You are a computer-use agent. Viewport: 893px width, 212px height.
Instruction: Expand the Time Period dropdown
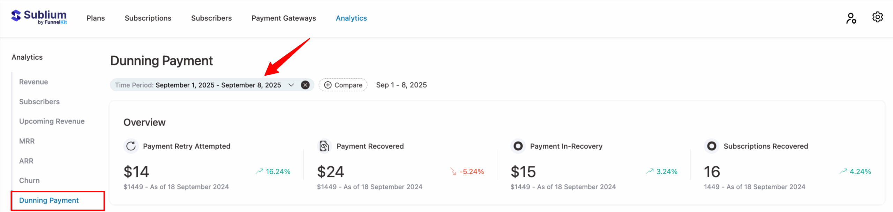click(x=292, y=85)
